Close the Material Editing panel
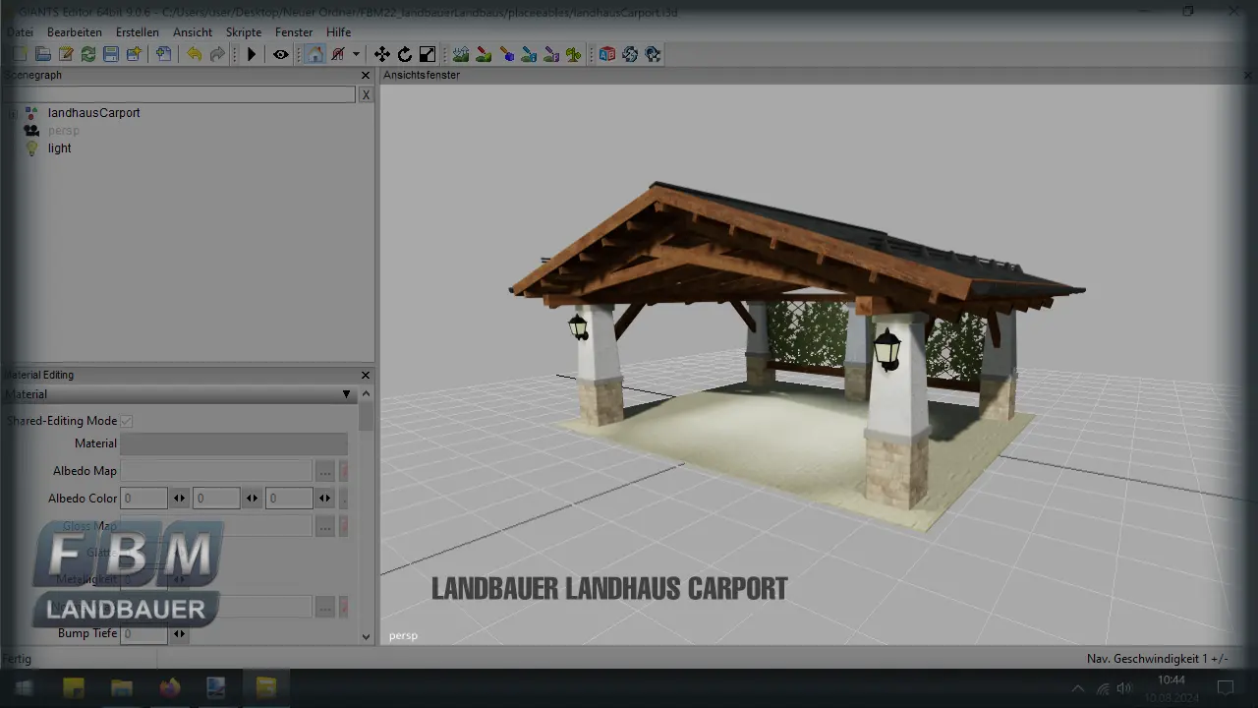The width and height of the screenshot is (1258, 708). point(366,375)
